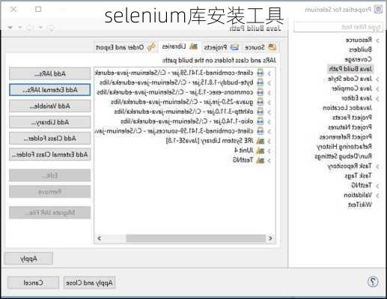Select Javadoc Location in the tree
387x299 pixels.
(x=347, y=108)
